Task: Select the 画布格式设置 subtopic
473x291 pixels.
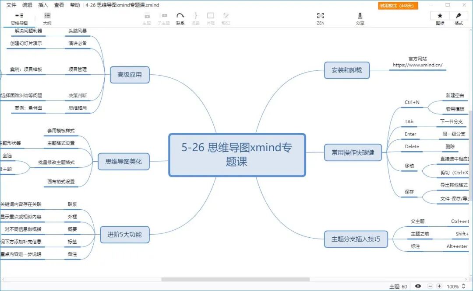Action: [61, 181]
